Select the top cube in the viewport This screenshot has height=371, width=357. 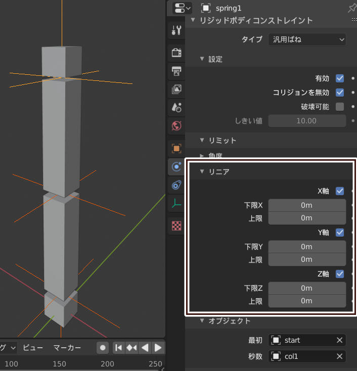62,62
